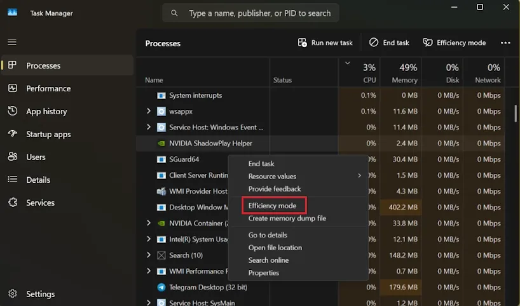520x306 pixels.
Task: Sort by the Name column header
Action: [x=154, y=80]
